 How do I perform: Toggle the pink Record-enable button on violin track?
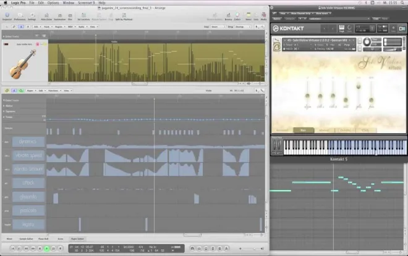pos(38,44)
